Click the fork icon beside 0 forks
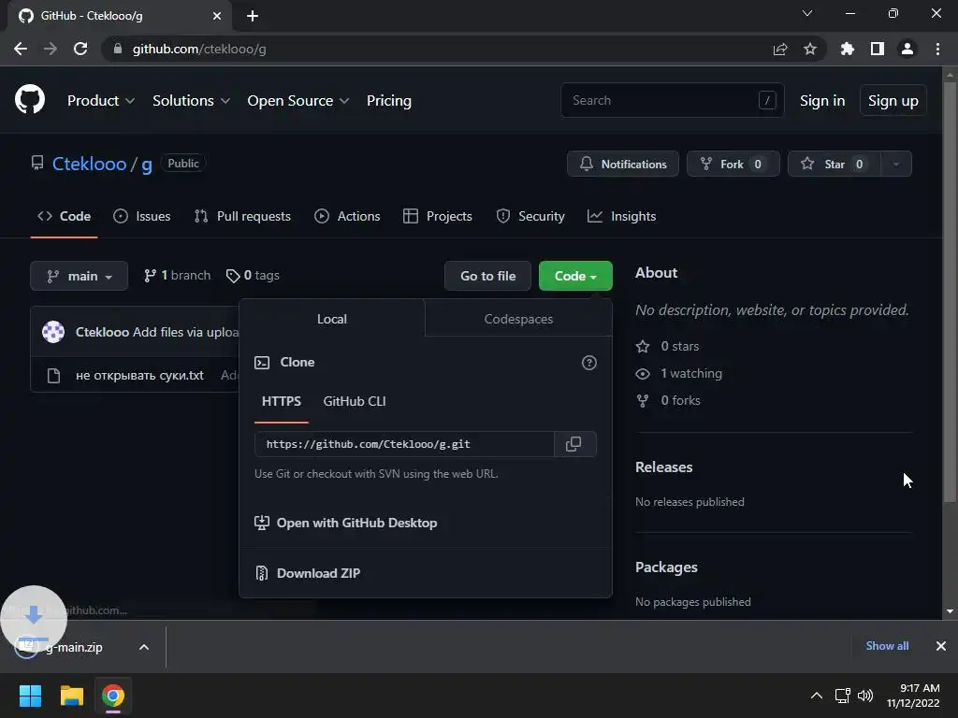Image resolution: width=958 pixels, height=718 pixels. [x=642, y=400]
